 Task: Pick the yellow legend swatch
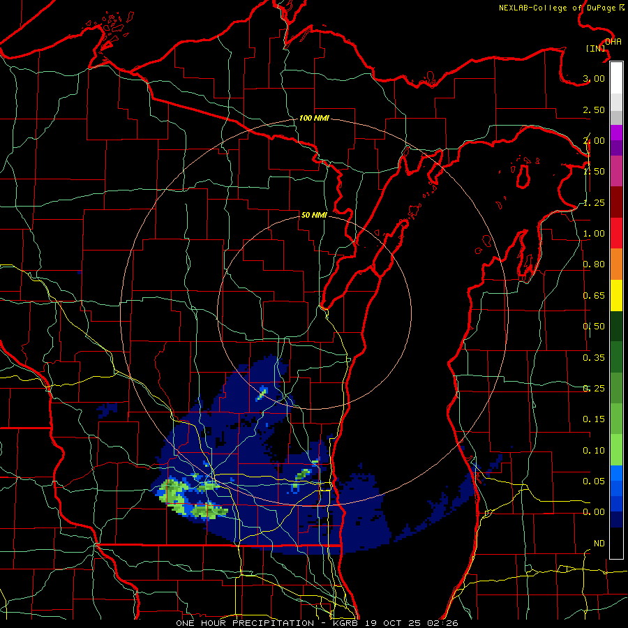[616, 295]
